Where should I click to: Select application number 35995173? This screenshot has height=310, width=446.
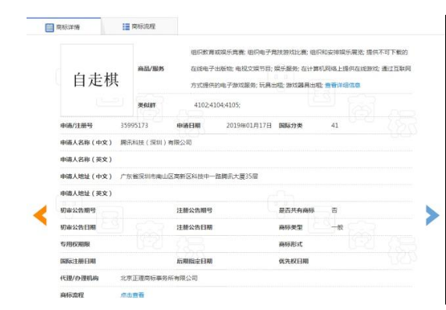(134, 126)
